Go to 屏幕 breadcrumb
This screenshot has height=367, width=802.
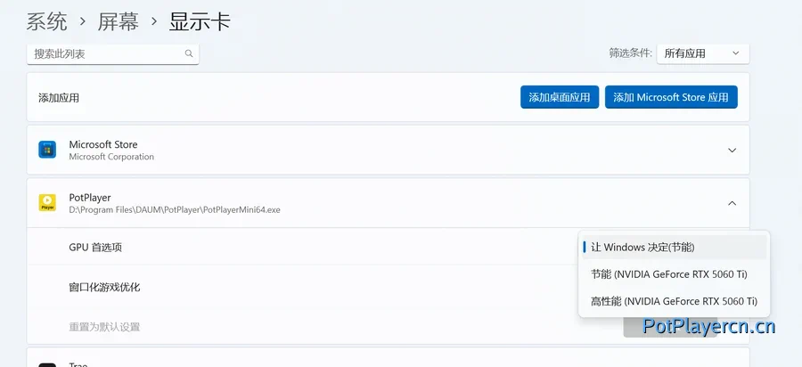(x=119, y=22)
